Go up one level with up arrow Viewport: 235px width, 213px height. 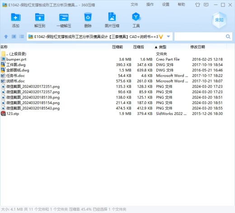point(6,37)
